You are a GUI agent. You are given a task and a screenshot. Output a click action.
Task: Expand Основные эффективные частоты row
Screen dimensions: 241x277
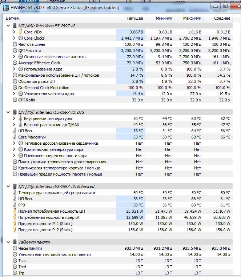(x=14, y=57)
